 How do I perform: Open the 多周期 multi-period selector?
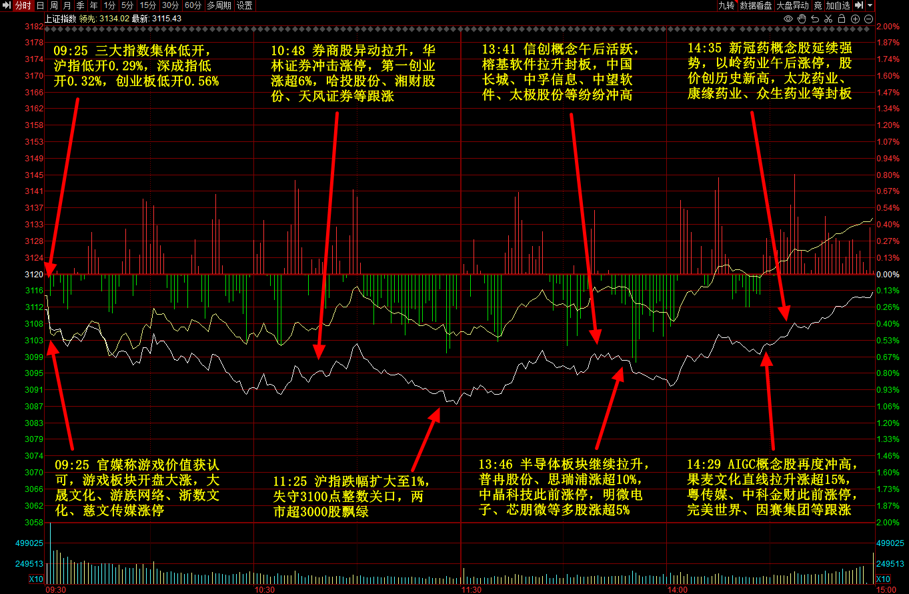click(x=219, y=5)
